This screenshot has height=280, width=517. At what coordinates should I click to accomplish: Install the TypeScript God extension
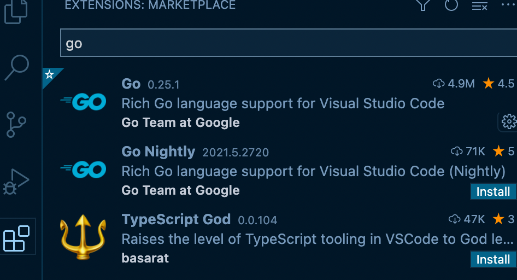493,260
